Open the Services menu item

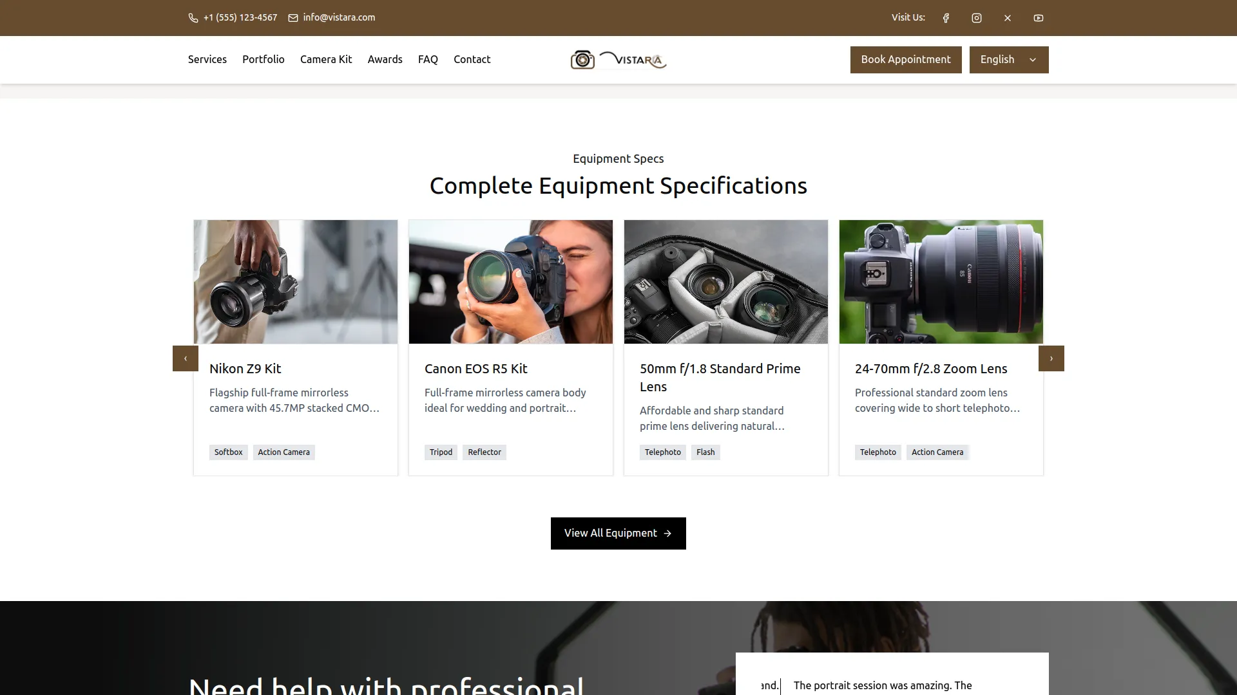(x=207, y=59)
